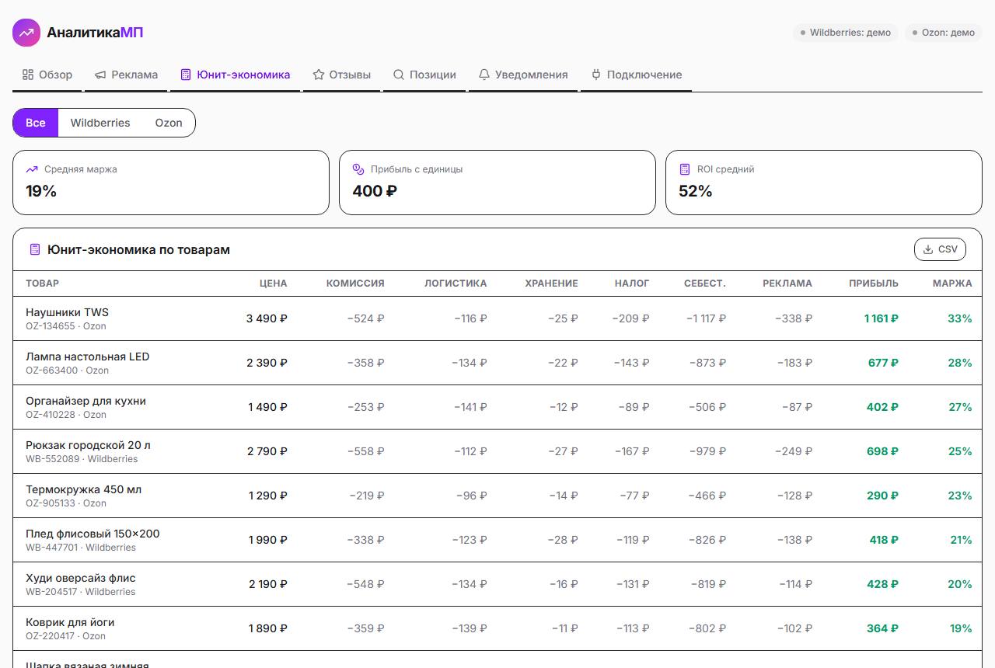Viewport: 995px width, 668px height.
Task: Click the НАЛОГ column header
Action: (x=632, y=284)
